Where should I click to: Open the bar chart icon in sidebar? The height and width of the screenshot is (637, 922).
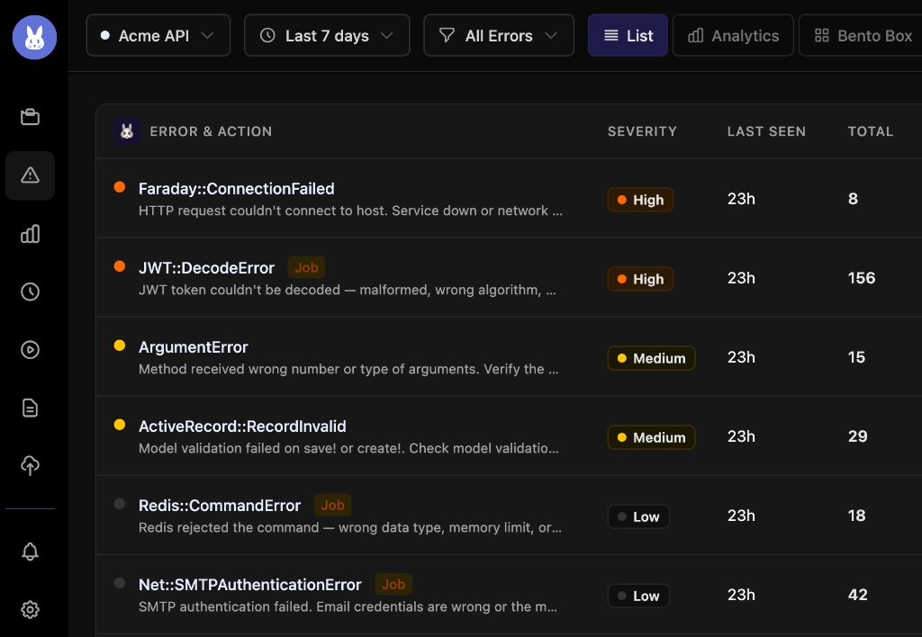pos(30,233)
